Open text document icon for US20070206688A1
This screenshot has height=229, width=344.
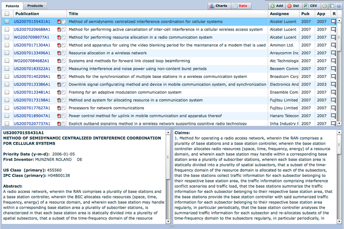[x=64, y=30]
